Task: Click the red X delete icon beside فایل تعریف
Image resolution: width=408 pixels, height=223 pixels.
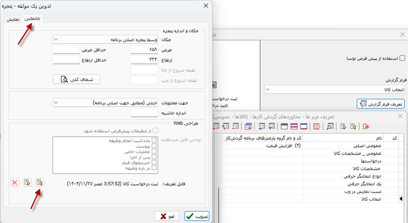Action: pyautogui.click(x=14, y=182)
